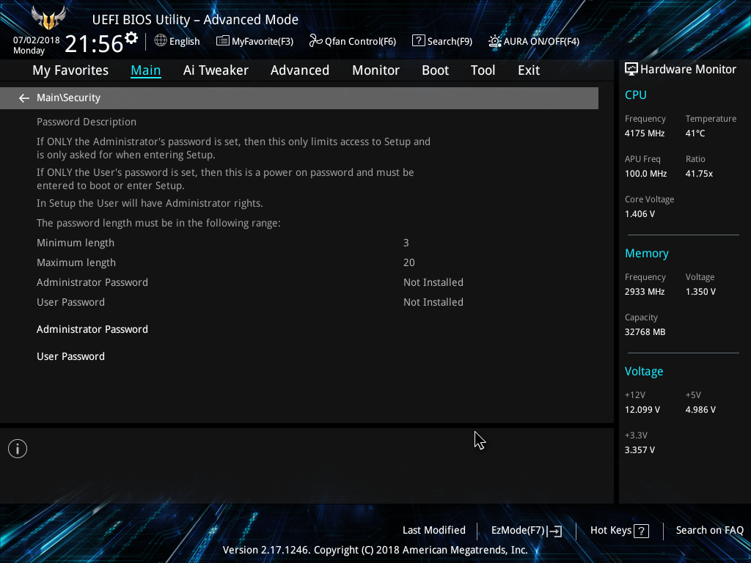This screenshot has height=563, width=751.
Task: Click the MyFavorite list icon
Action: [223, 41]
